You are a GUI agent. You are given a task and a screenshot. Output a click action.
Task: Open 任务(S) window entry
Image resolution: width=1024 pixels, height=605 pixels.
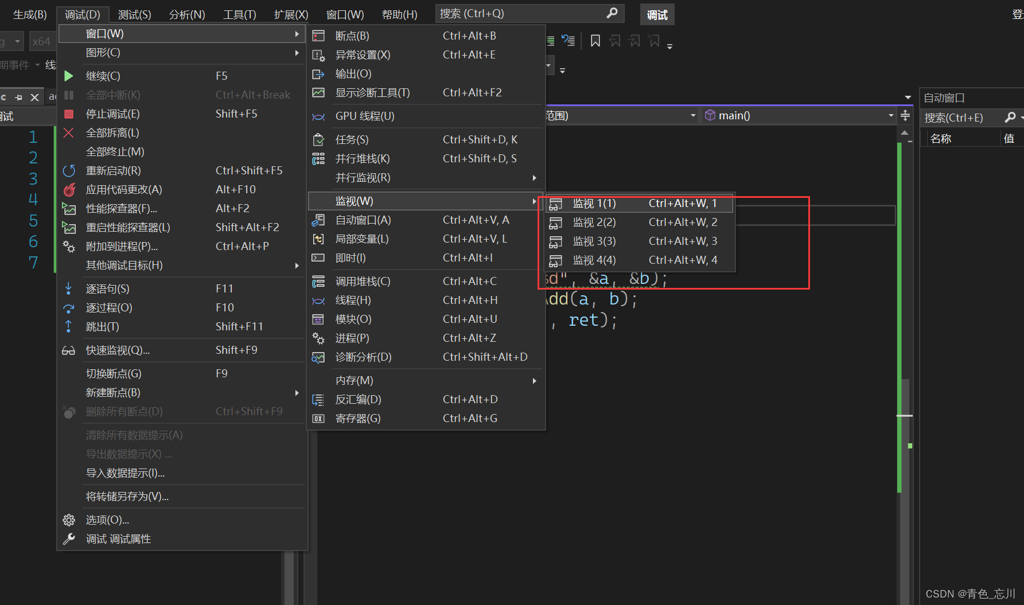click(x=426, y=139)
